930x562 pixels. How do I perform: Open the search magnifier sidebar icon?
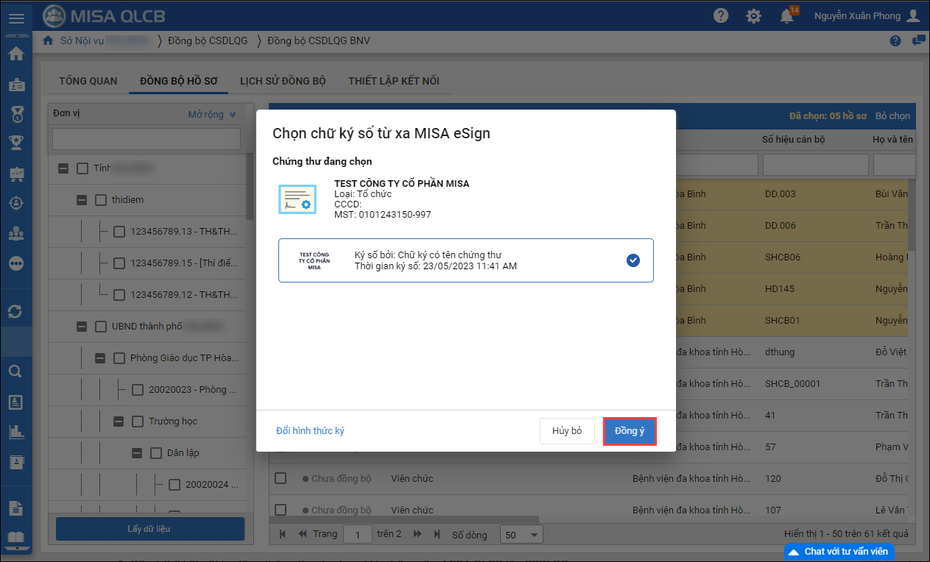point(16,371)
